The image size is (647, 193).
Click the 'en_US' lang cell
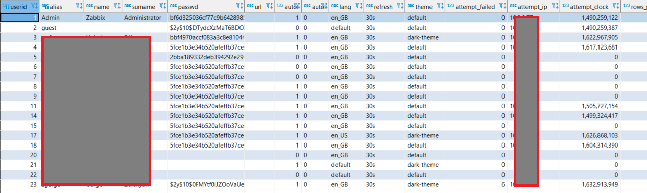346,135
